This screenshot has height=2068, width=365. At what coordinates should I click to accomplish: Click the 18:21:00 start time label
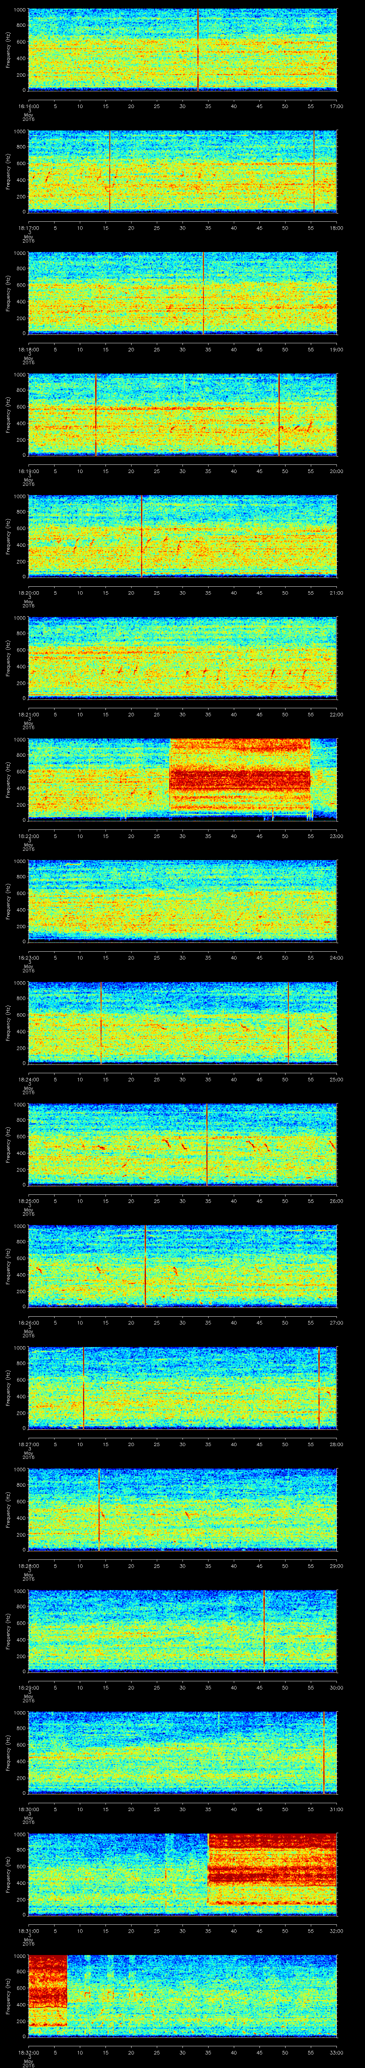point(29,715)
